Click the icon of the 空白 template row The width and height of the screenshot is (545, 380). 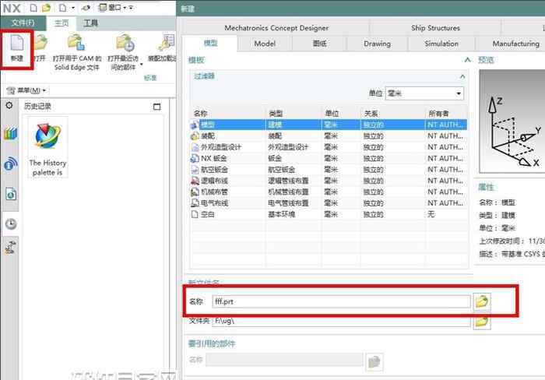point(195,214)
